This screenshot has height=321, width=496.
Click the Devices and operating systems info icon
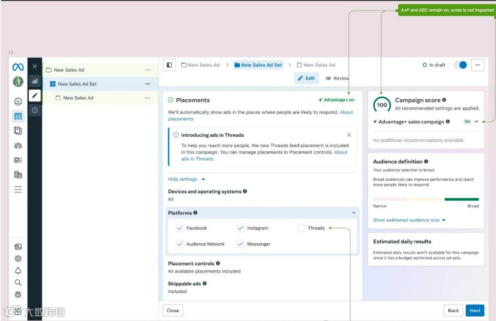[245, 191]
